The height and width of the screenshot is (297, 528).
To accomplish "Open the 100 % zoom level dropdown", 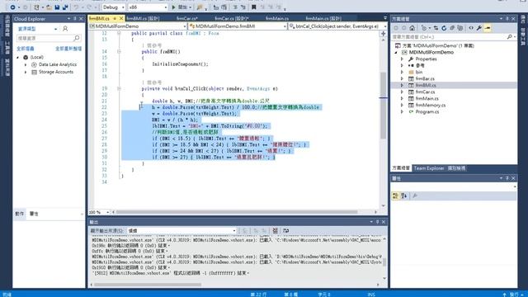I will click(99, 212).
